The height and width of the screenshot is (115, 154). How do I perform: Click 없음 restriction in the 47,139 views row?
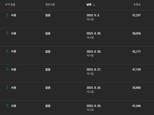[x=48, y=69]
